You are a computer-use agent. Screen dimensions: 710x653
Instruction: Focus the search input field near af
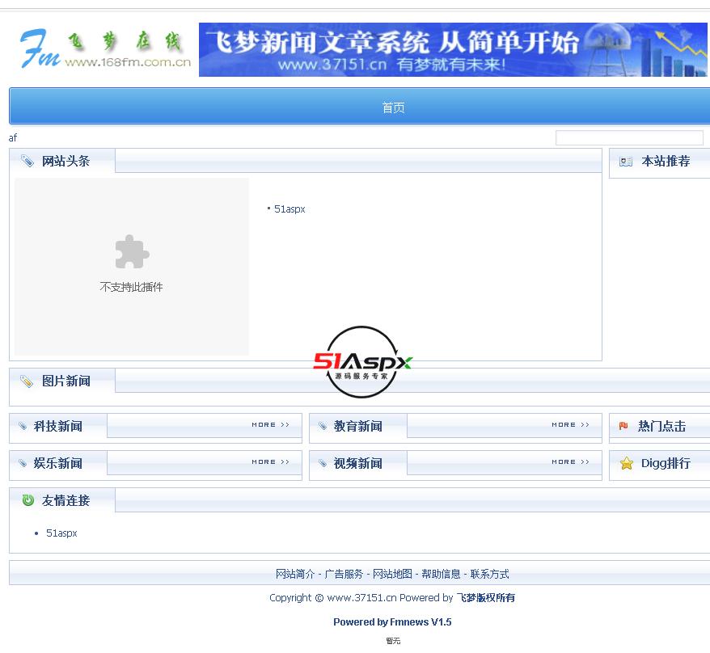[629, 137]
